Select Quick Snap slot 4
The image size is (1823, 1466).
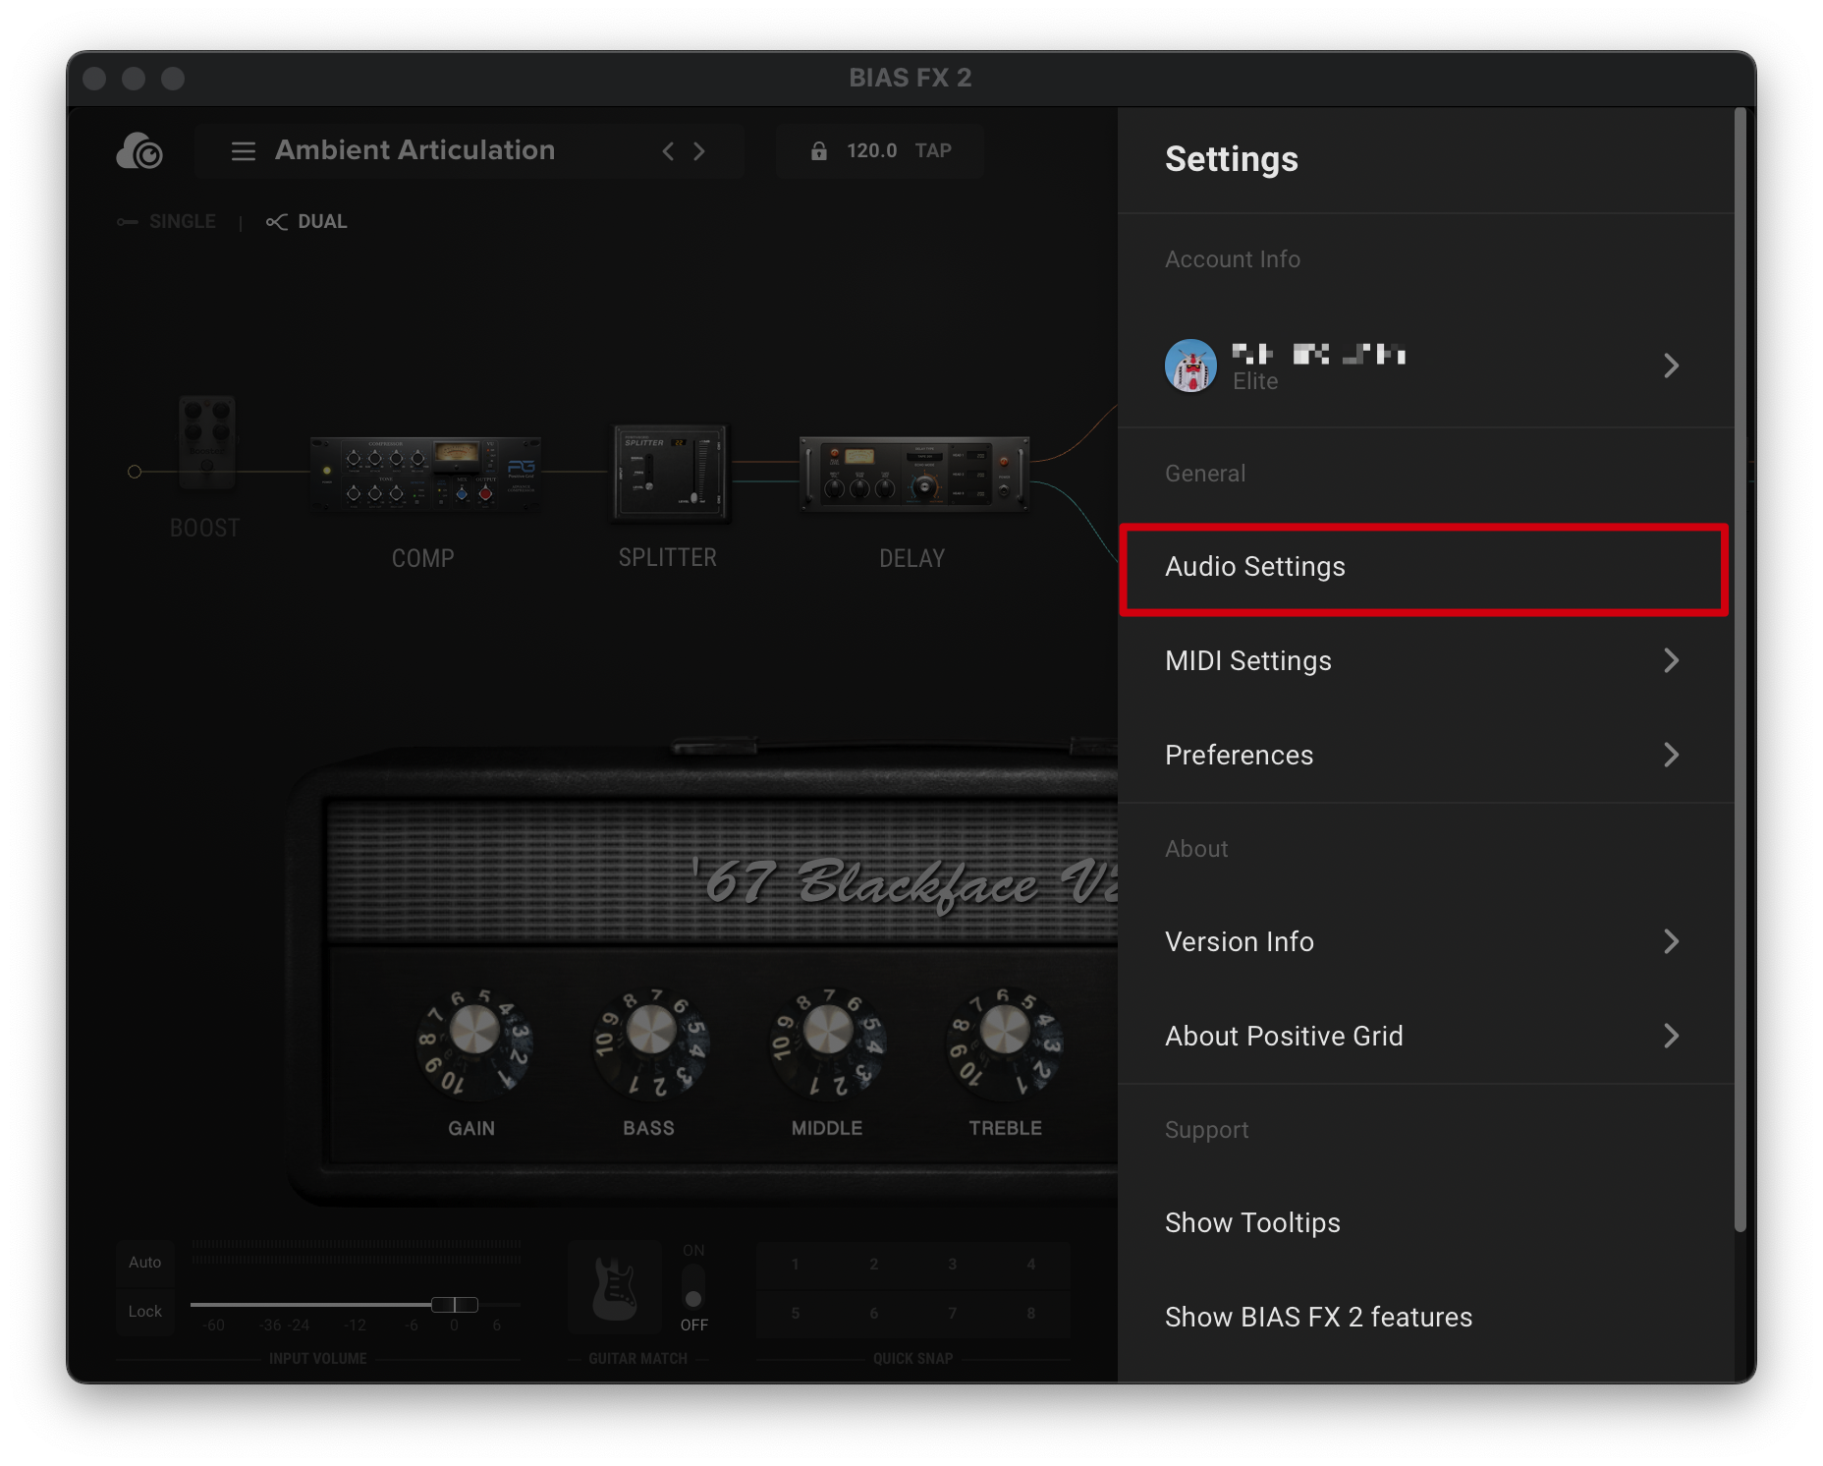tap(1031, 1265)
